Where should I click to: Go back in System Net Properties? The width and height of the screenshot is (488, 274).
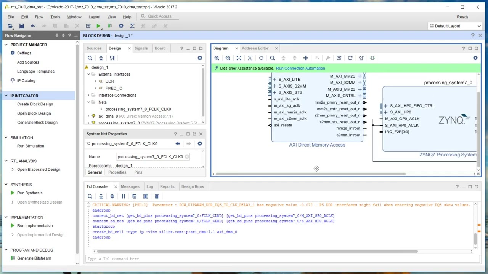point(178,143)
